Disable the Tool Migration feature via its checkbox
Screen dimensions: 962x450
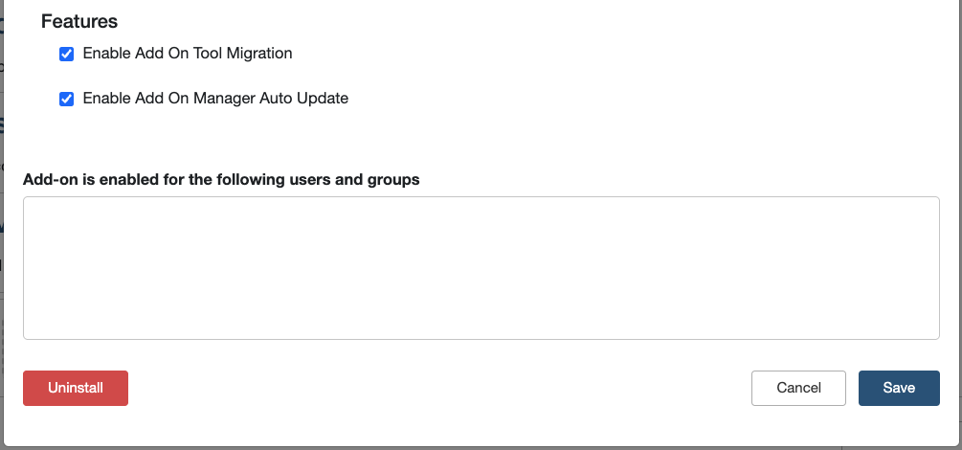(x=67, y=55)
